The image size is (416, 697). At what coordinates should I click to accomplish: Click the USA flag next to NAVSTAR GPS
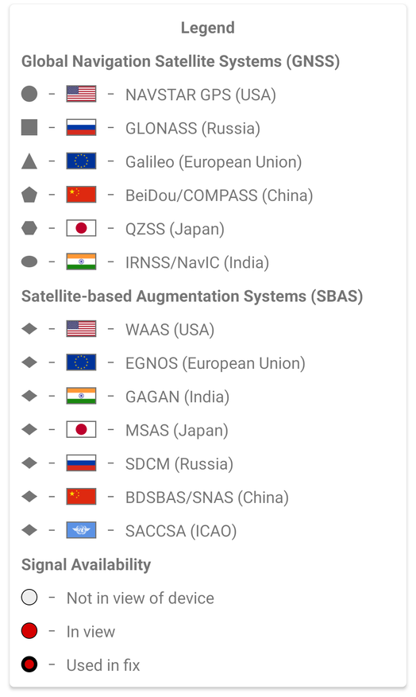pos(81,94)
